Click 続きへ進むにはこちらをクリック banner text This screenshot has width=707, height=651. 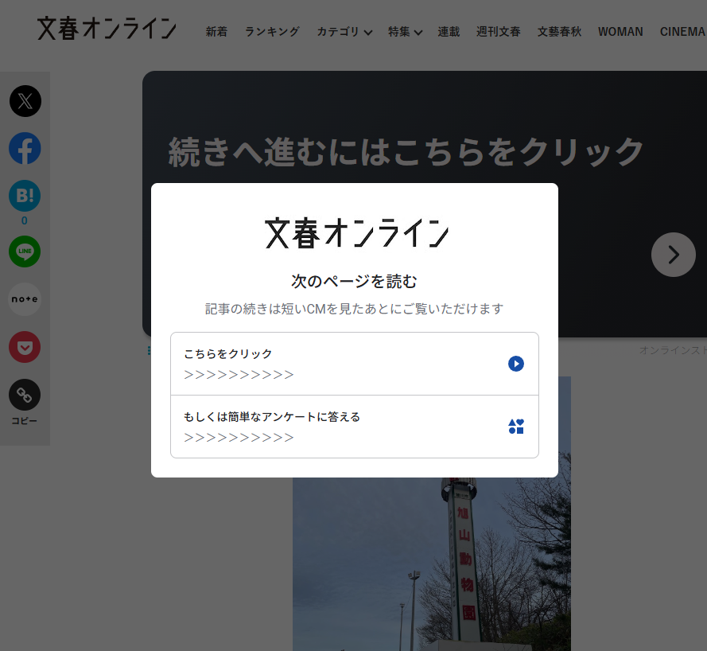[406, 152]
